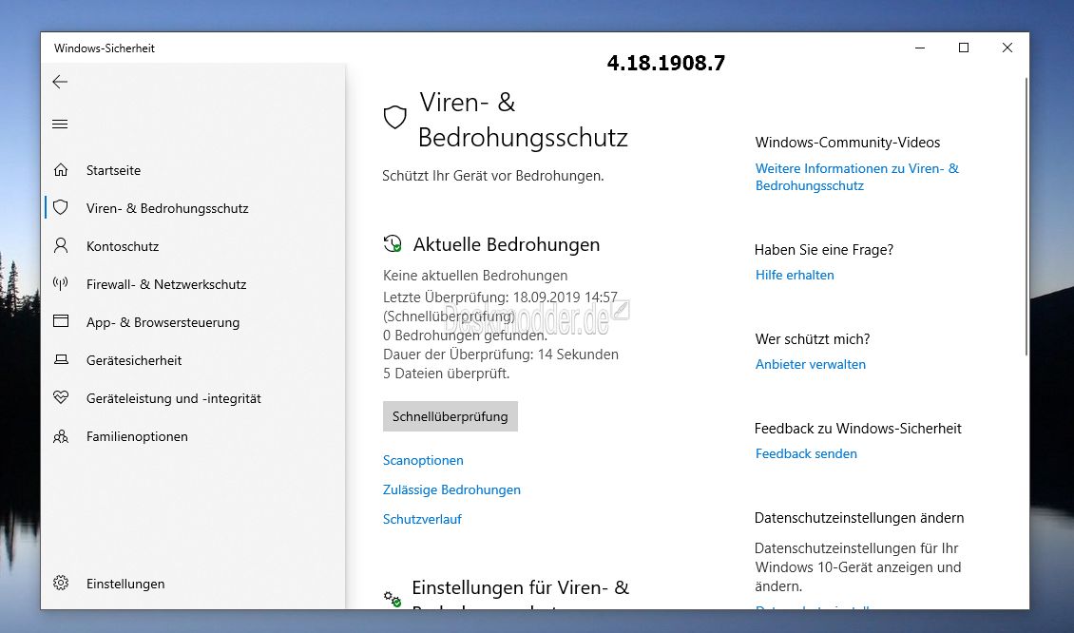This screenshot has width=1074, height=633.
Task: Click the App- & Browsersteuerung window icon
Action: [x=61, y=321]
